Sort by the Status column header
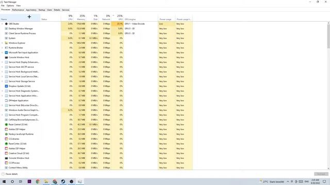Image resolution: width=330 pixels, height=185 pixels. (x=51, y=17)
